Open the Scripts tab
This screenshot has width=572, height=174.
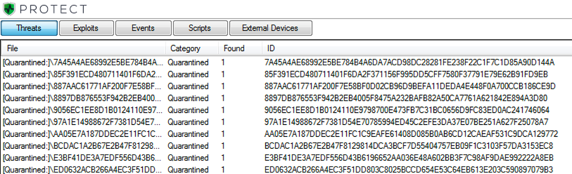tap(200, 28)
